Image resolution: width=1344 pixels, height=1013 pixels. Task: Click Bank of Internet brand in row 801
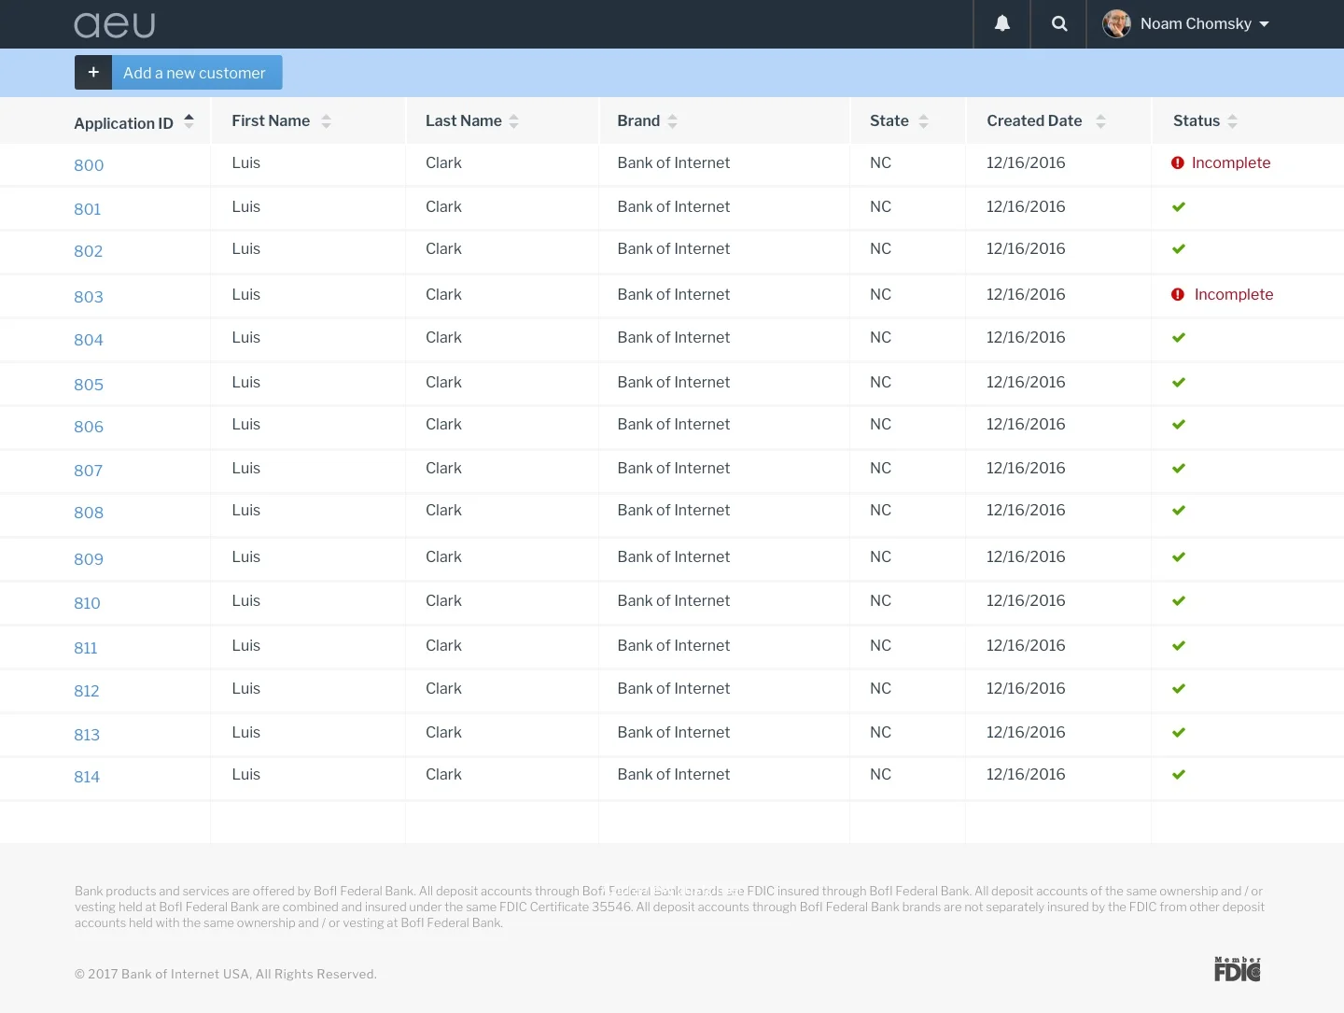pos(674,206)
